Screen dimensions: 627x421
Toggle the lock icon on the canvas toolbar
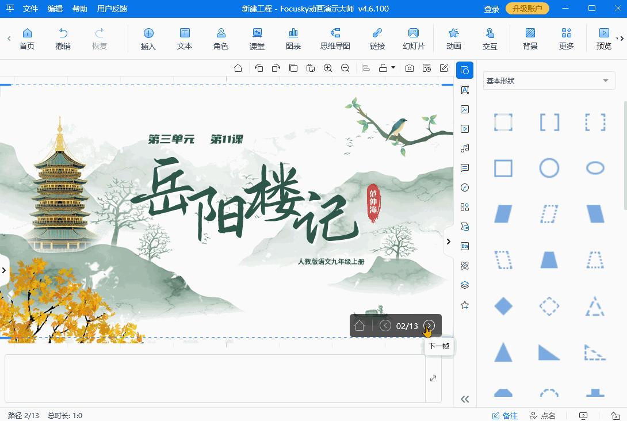(384, 68)
